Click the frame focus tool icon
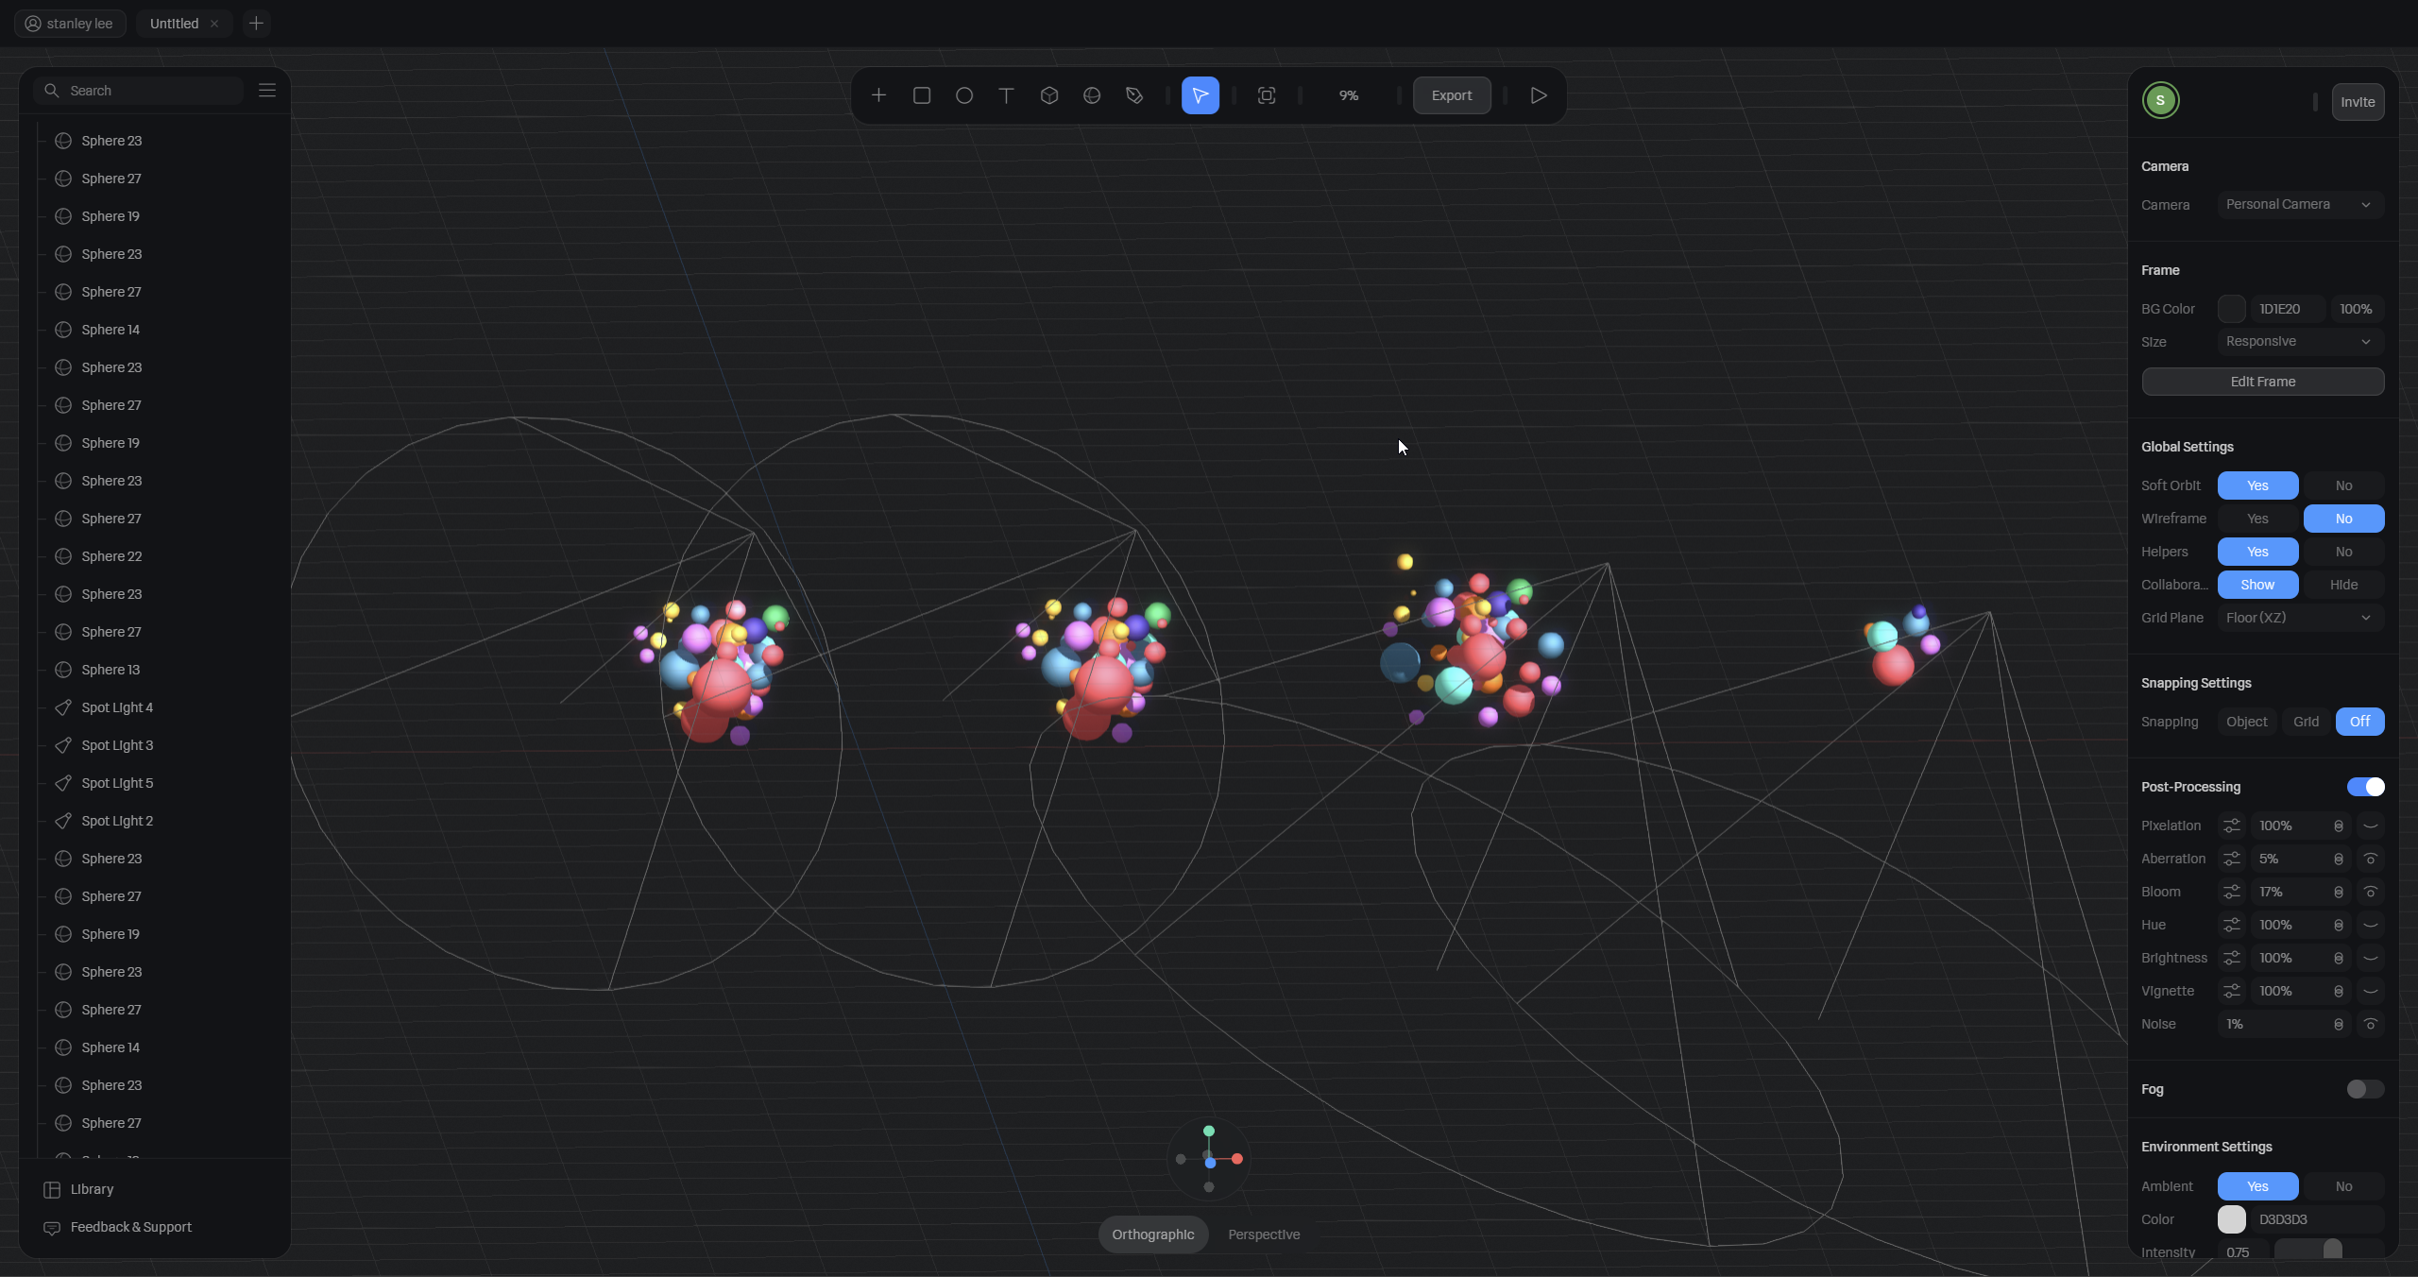The height and width of the screenshot is (1277, 2418). 1266,95
